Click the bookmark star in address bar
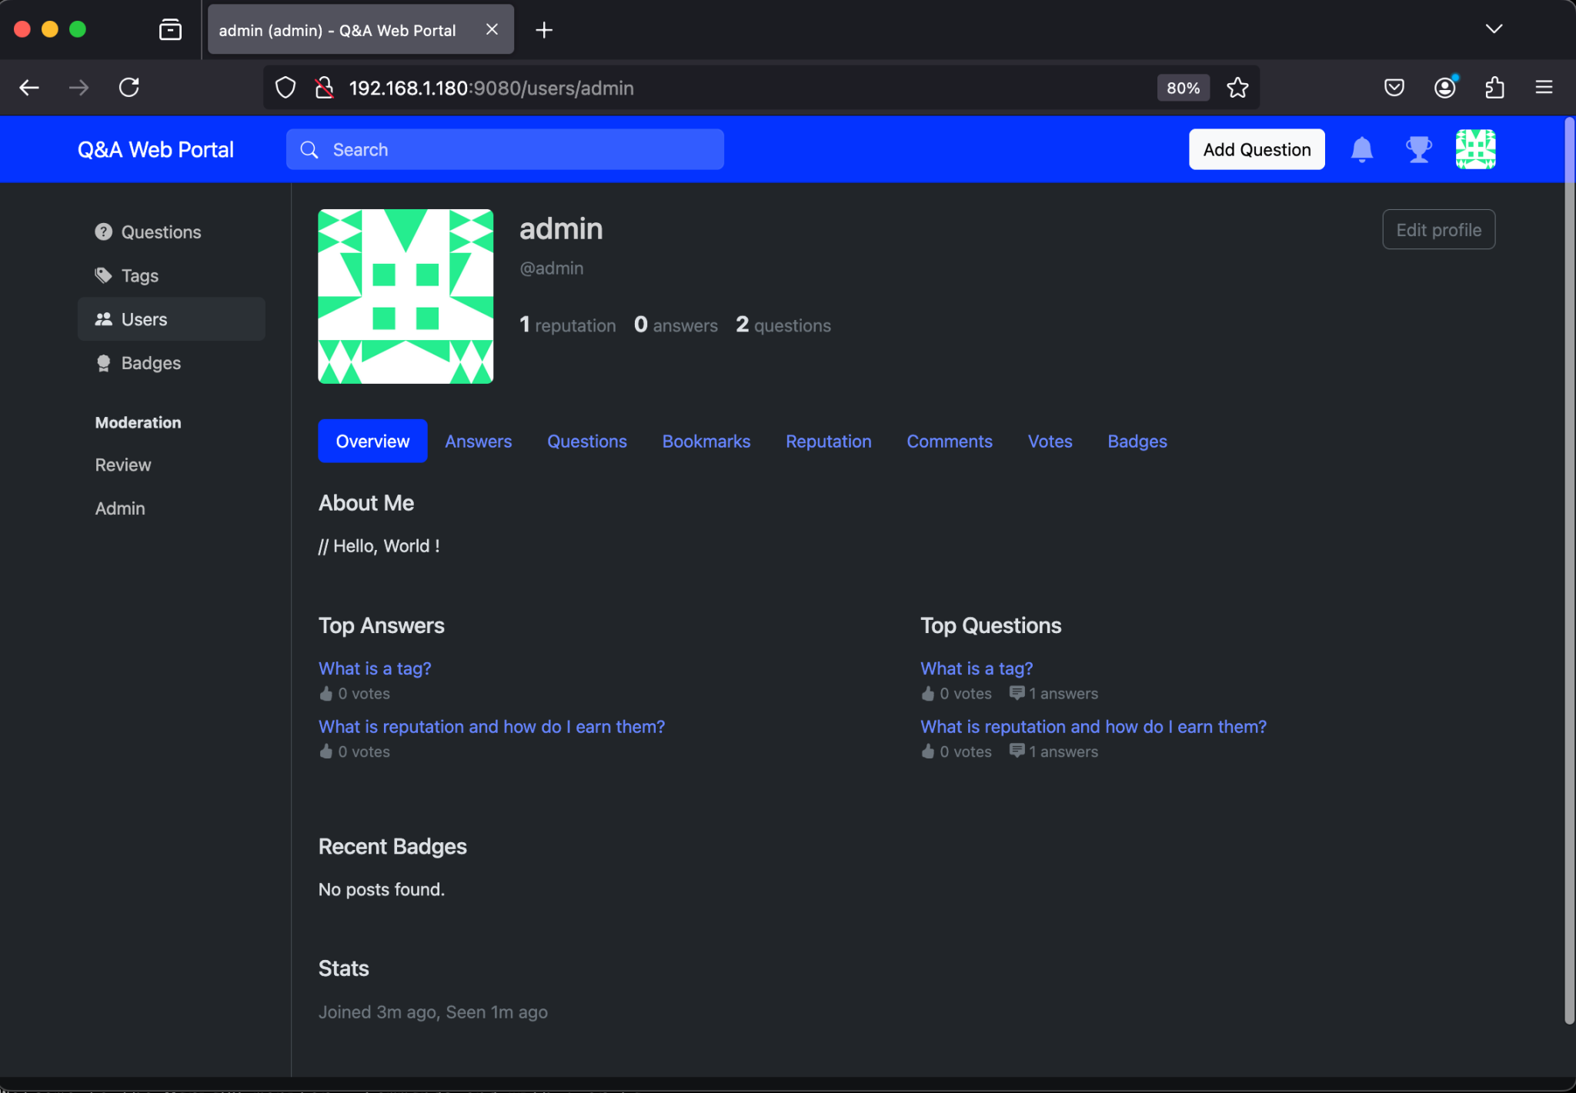 (1237, 87)
